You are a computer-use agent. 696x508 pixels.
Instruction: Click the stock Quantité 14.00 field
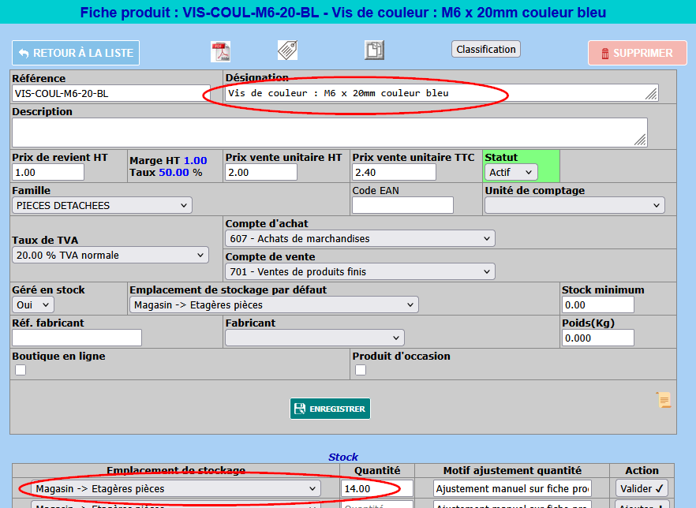[377, 488]
